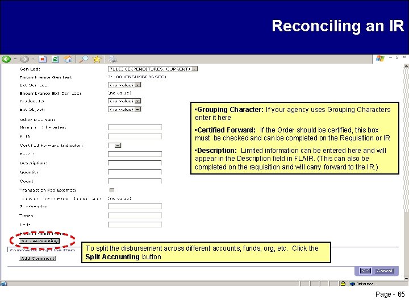The height and width of the screenshot is (307, 409).
Task: Stop page loading with the red X icon
Action: (x=43, y=59)
